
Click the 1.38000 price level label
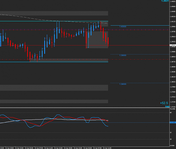pyautogui.click(x=123, y=84)
